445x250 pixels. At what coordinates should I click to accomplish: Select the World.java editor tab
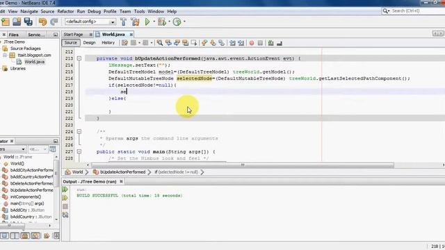(x=113, y=34)
